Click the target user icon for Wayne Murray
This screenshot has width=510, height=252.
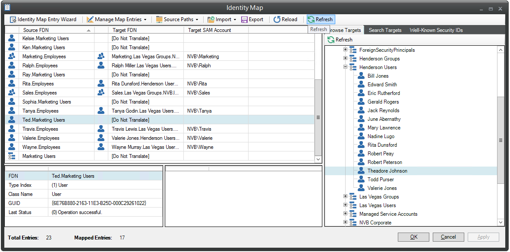pyautogui.click(x=101, y=147)
